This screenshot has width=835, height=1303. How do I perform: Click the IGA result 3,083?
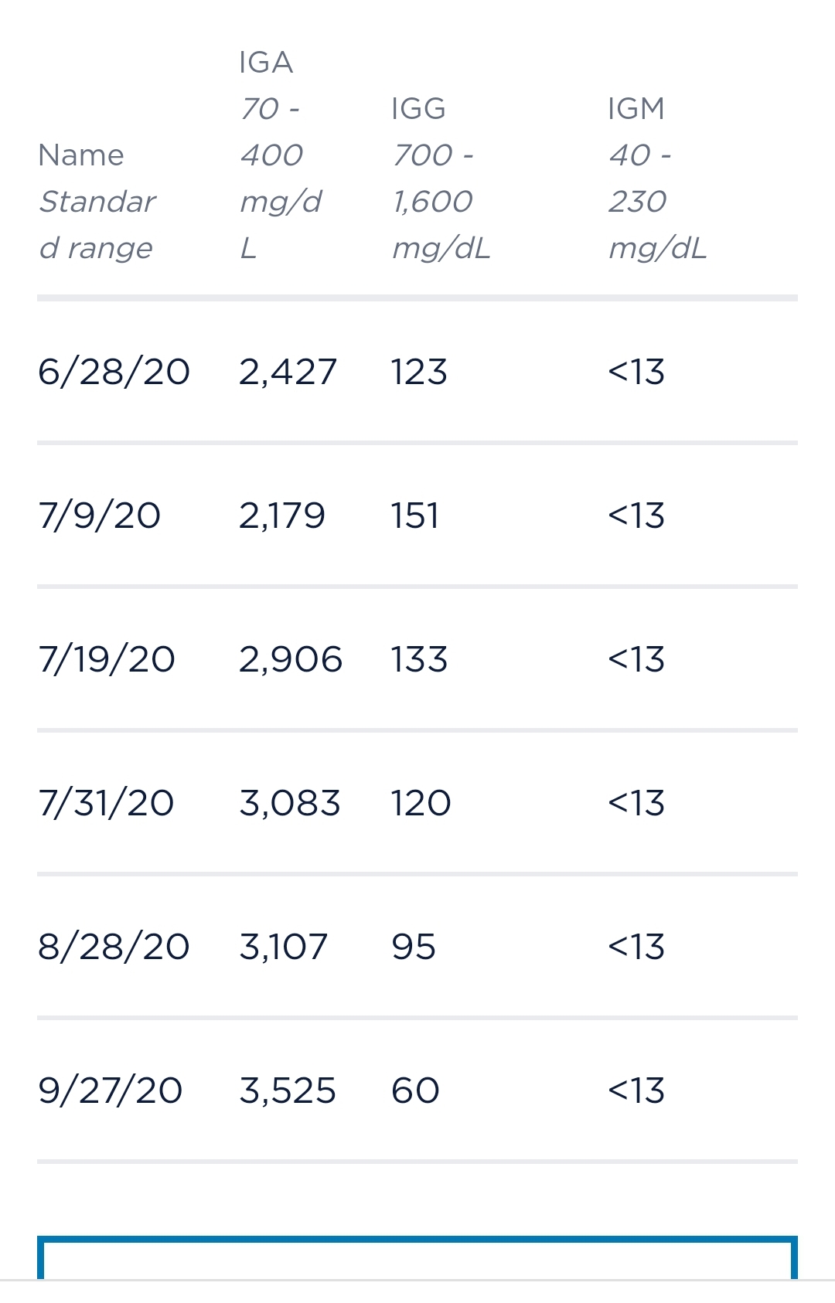[x=290, y=803]
